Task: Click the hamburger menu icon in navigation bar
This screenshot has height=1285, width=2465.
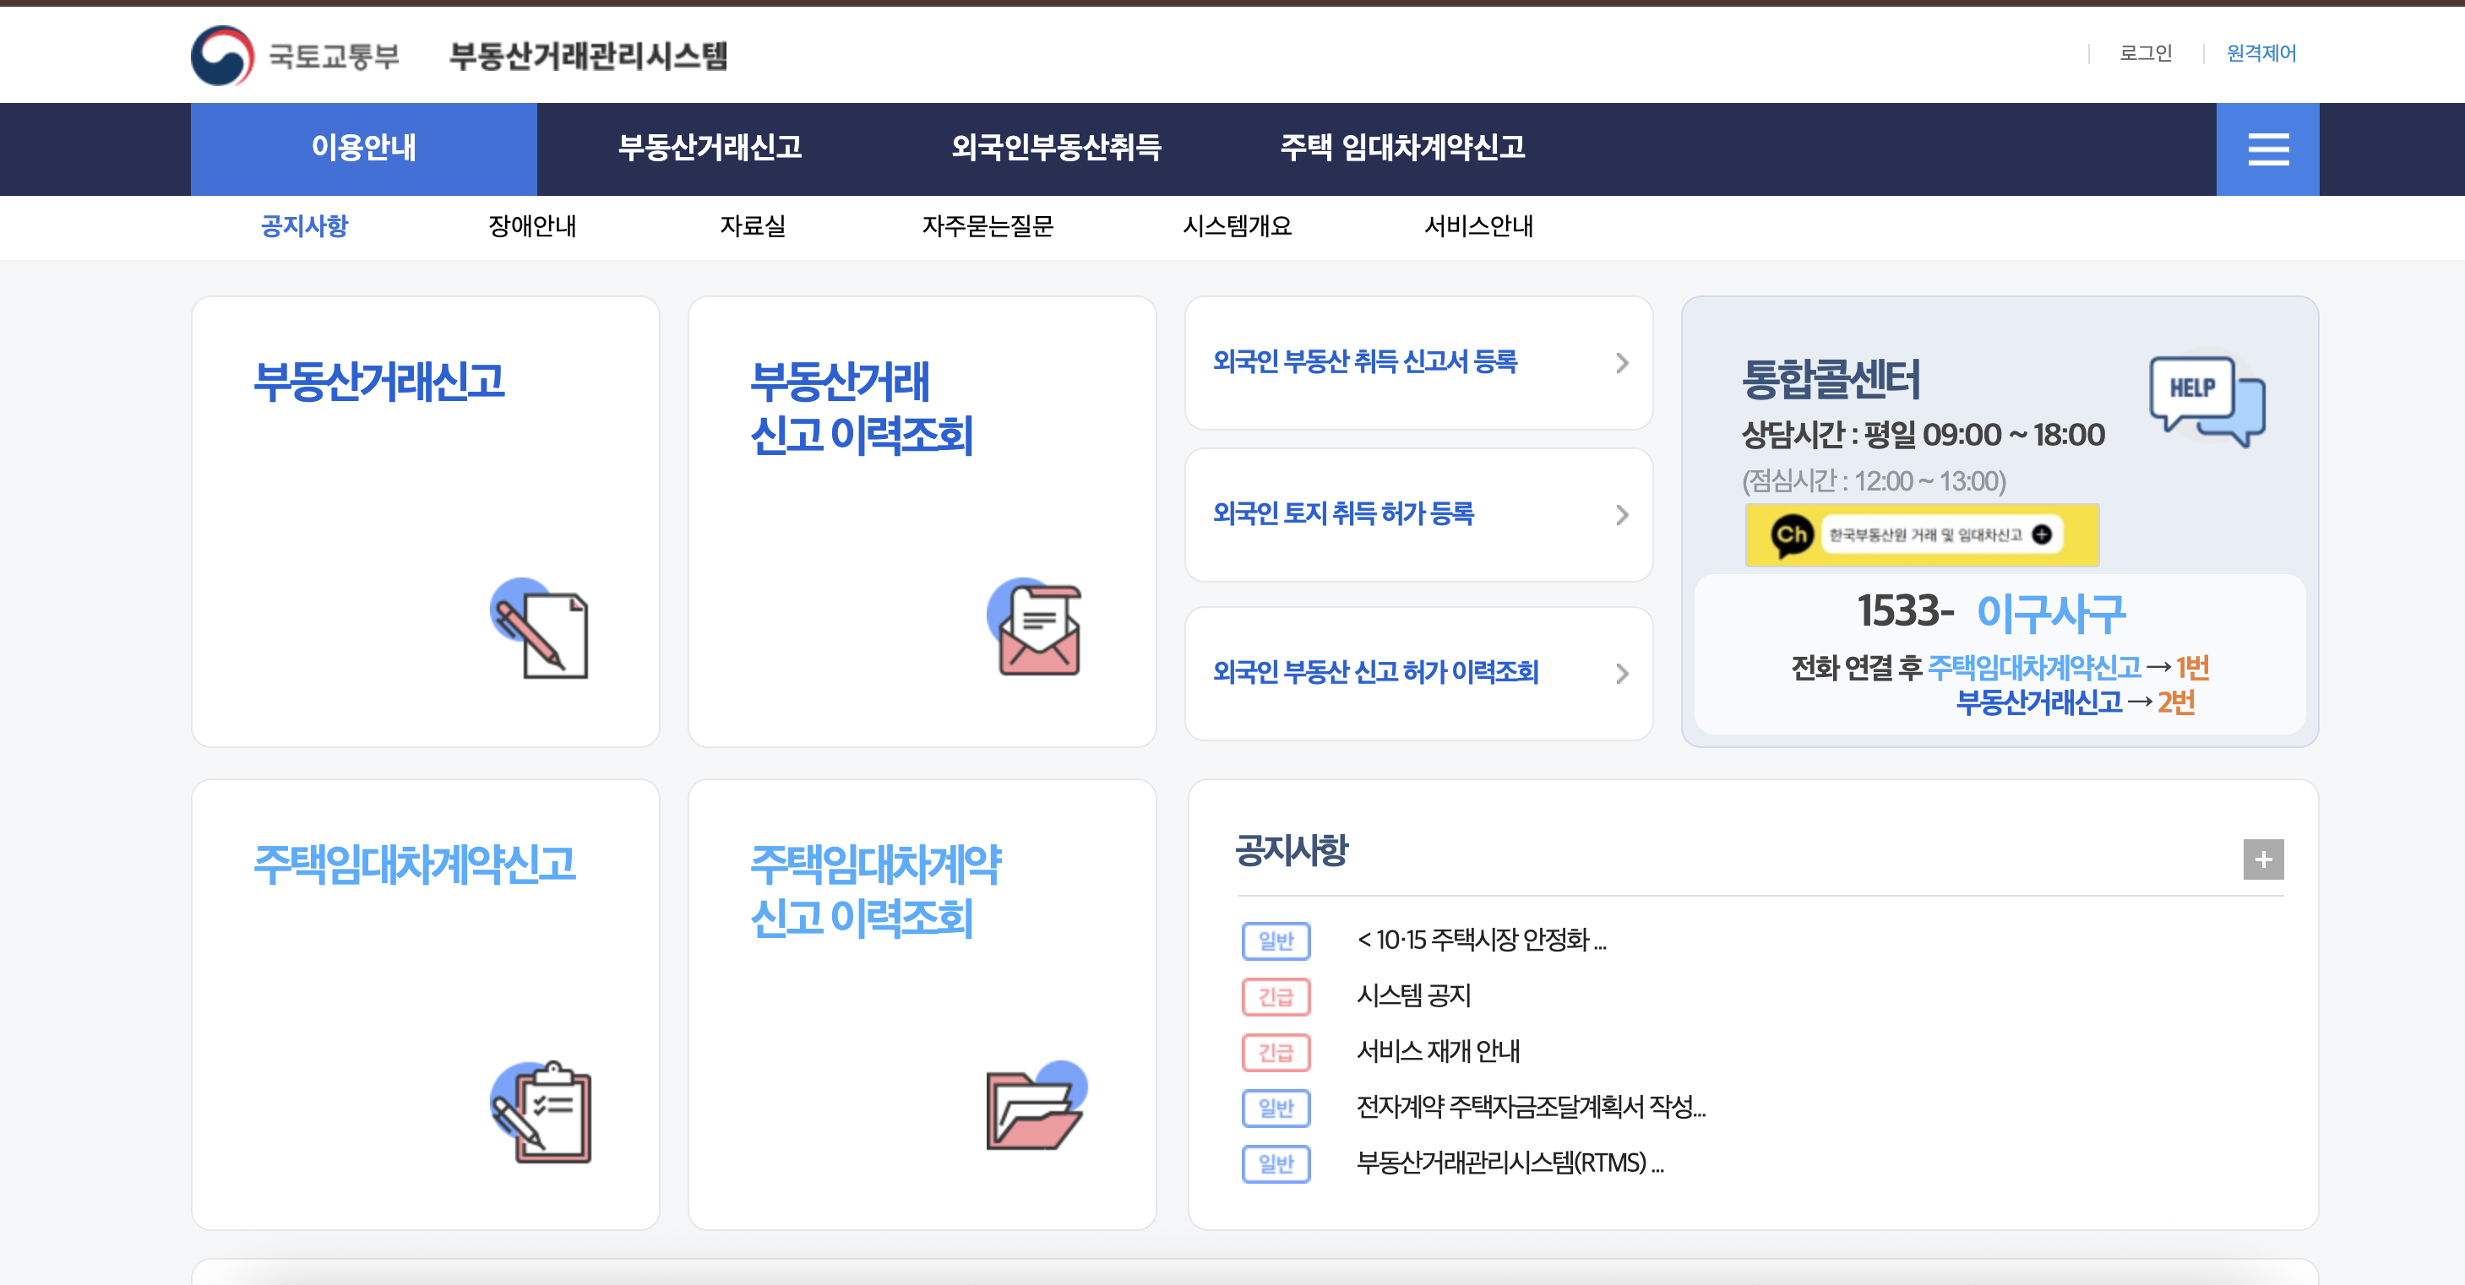Action: point(2267,149)
